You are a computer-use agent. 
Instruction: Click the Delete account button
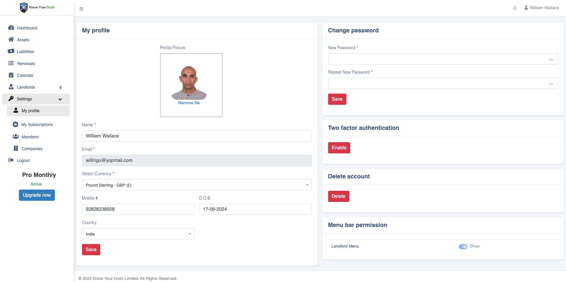tap(338, 196)
